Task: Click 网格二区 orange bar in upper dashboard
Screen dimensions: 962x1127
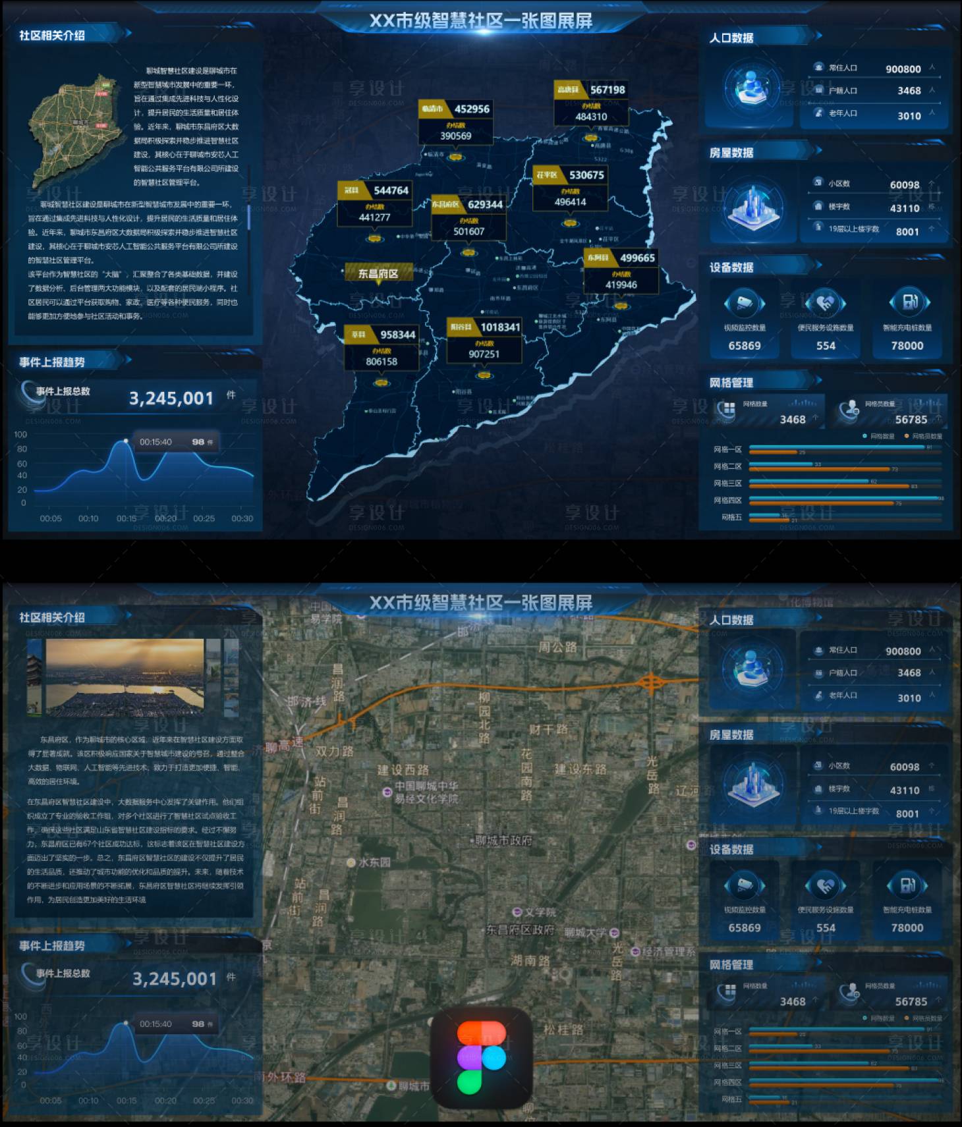Action: (820, 469)
